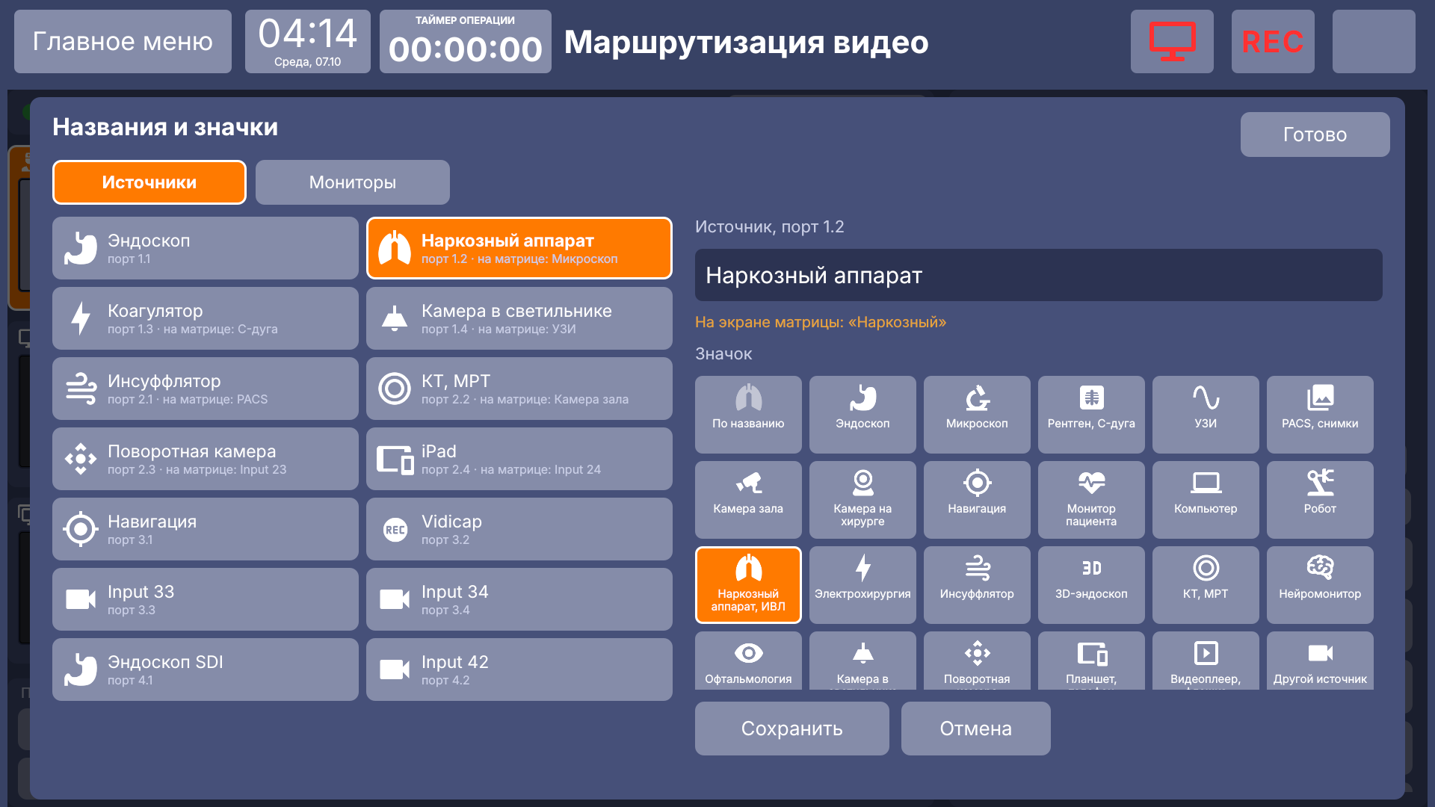The image size is (1435, 807).
Task: Click the operation timer 00:00:00
Action: (x=466, y=41)
